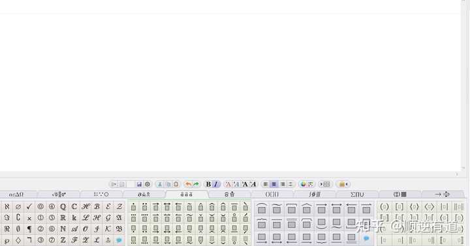Open the roots and fractions templates tab
The height and width of the screenshot is (246, 470).
(x=59, y=195)
